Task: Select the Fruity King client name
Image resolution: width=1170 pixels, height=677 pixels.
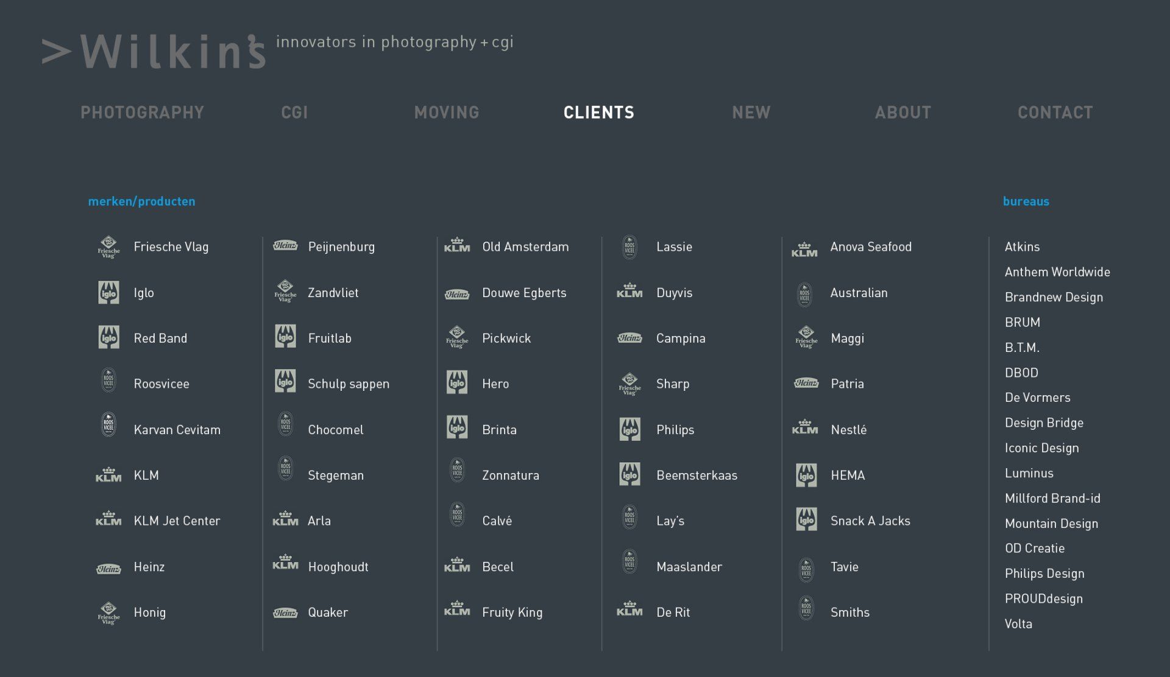Action: click(x=512, y=613)
